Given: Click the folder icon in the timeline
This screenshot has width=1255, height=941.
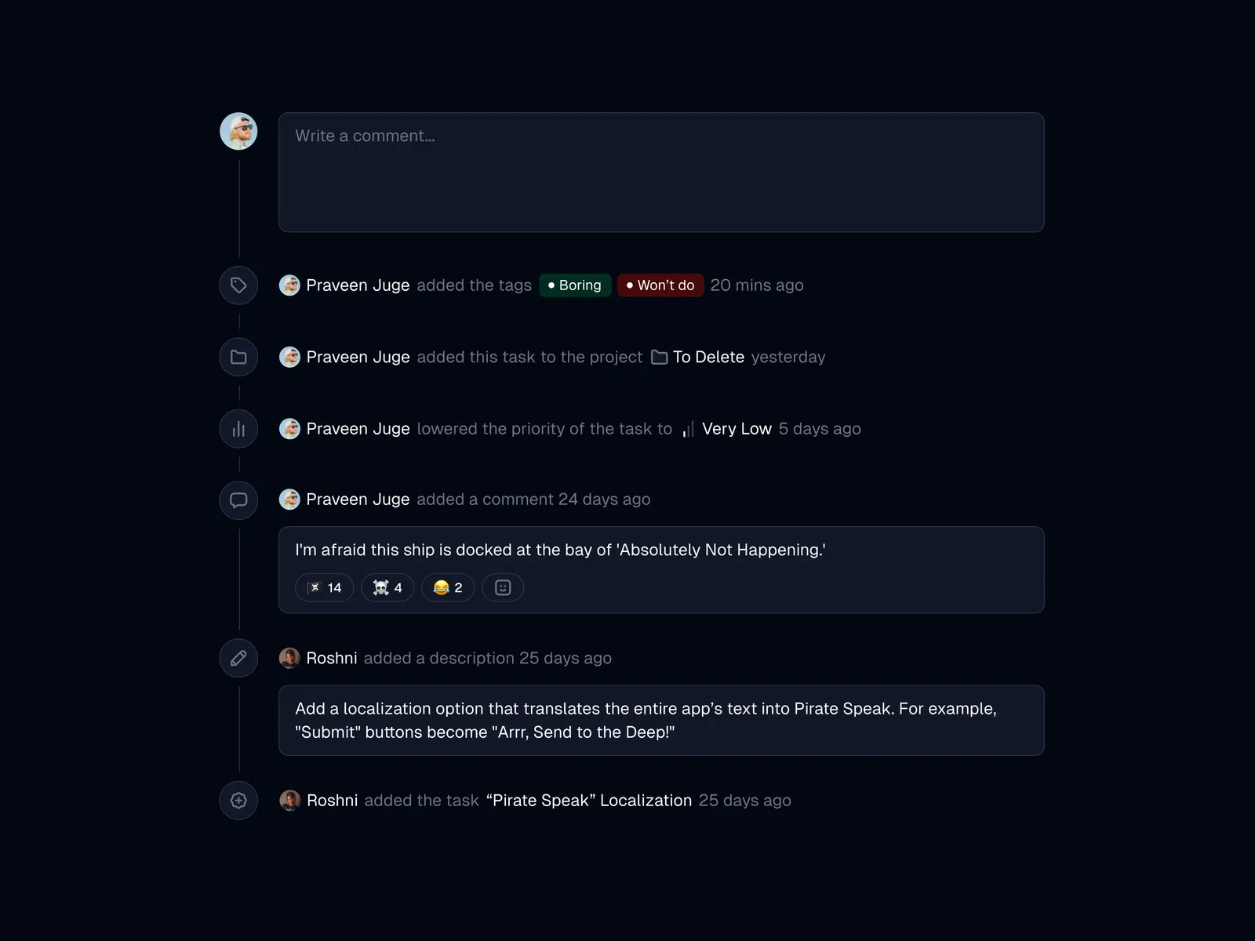Looking at the screenshot, I should coord(238,358).
